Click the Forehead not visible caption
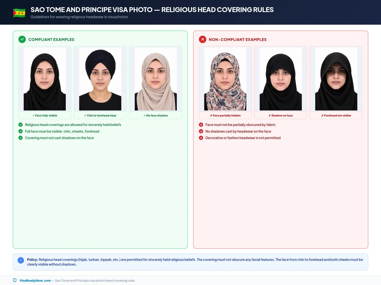381x285 pixels. click(336, 115)
